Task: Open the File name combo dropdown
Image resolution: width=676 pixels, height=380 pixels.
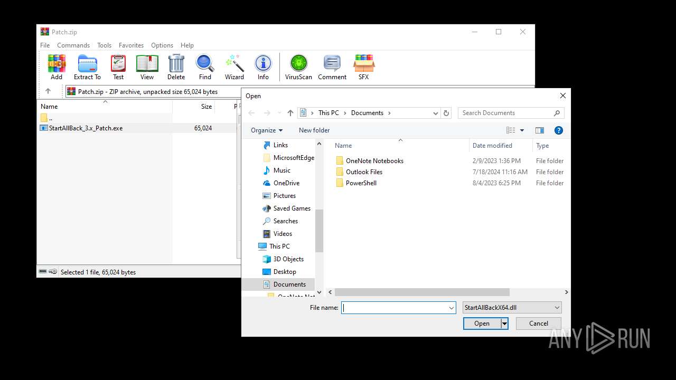Action: 452,308
